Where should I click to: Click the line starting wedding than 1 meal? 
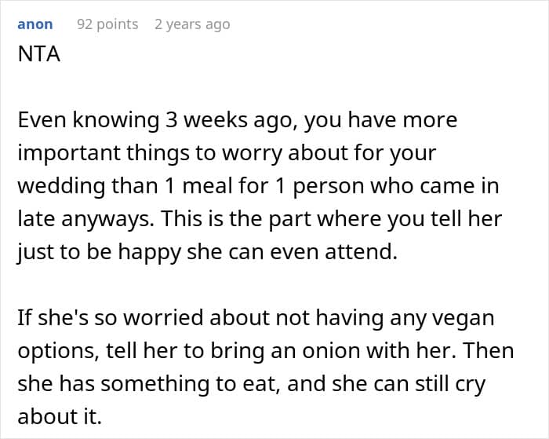(258, 186)
